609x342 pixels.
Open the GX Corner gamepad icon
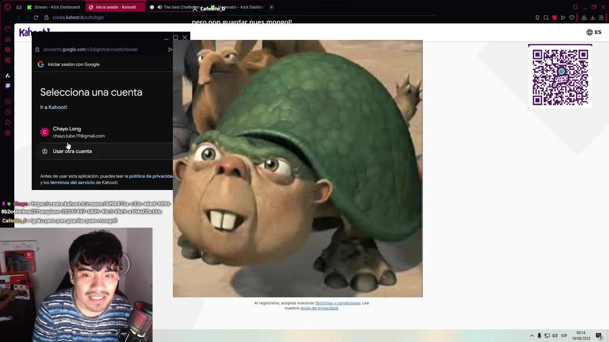click(x=19, y=7)
